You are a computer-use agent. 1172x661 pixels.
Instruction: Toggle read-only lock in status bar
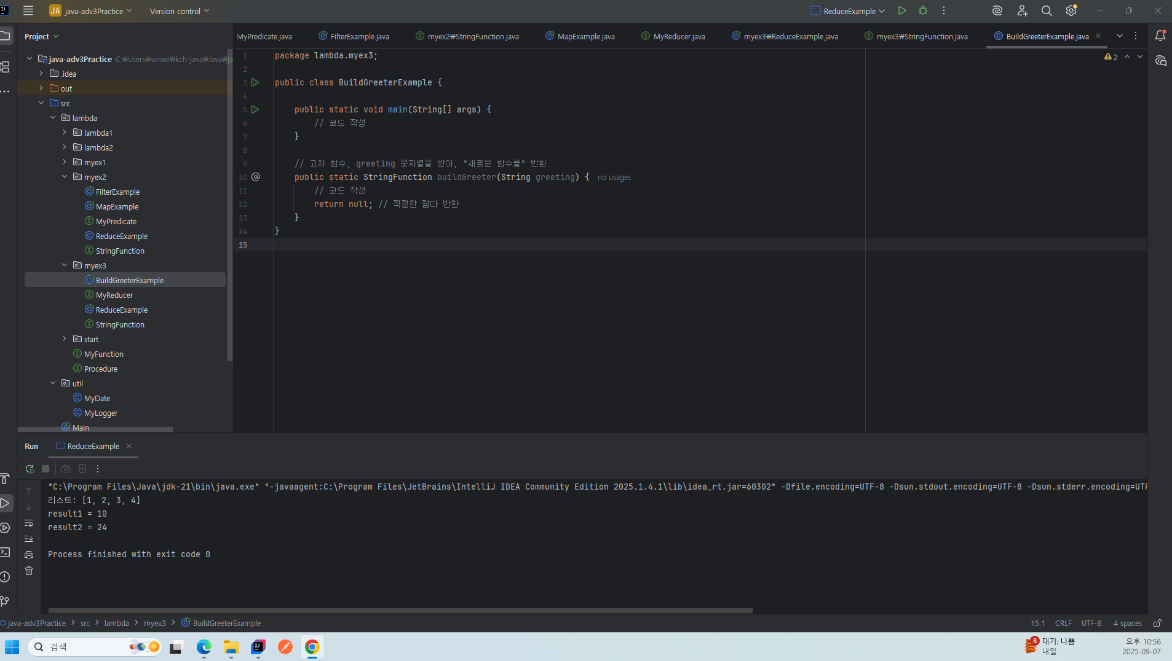click(1157, 623)
